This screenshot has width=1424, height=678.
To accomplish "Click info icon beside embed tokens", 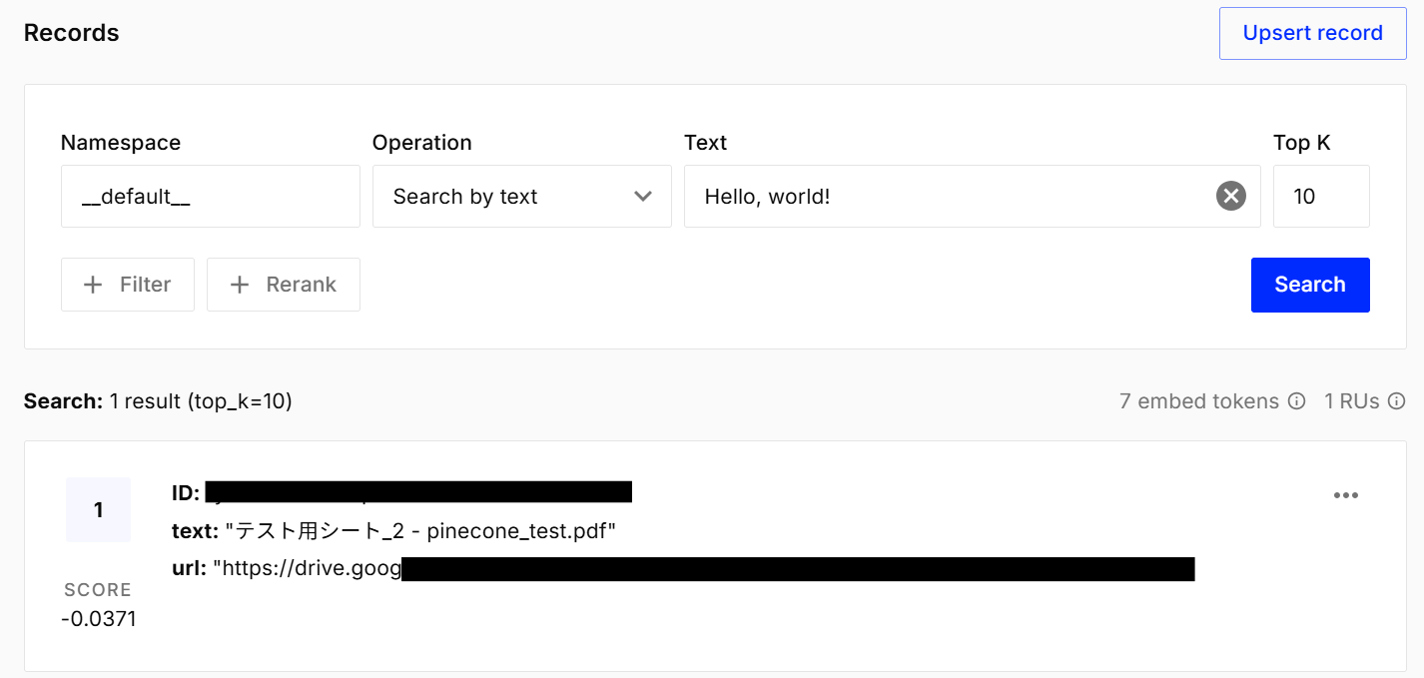I will [1296, 401].
